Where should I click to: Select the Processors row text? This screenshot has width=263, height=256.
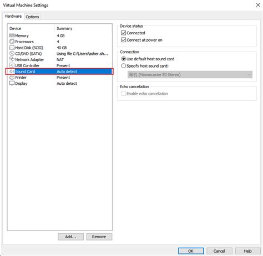pos(24,42)
